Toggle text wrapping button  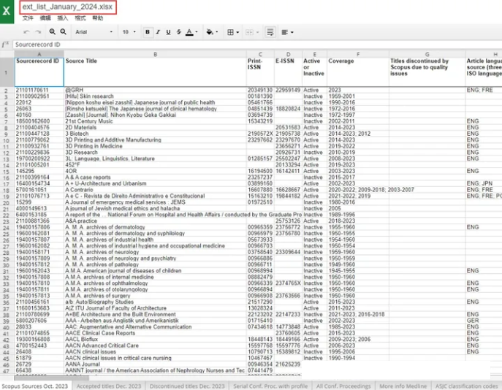tap(270, 32)
